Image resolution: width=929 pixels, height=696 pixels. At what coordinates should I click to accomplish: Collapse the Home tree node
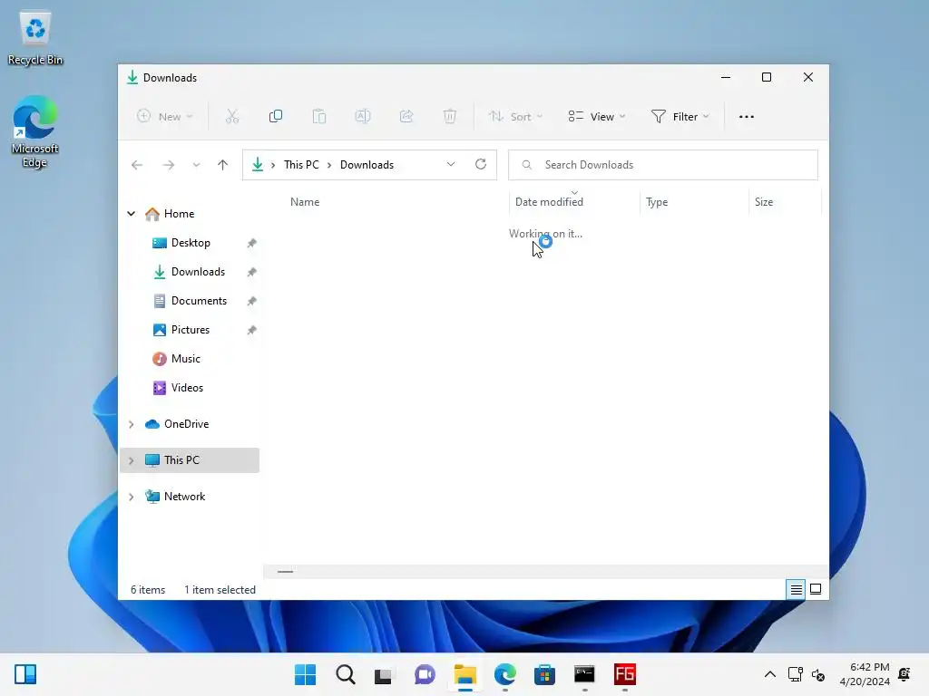pos(132,214)
